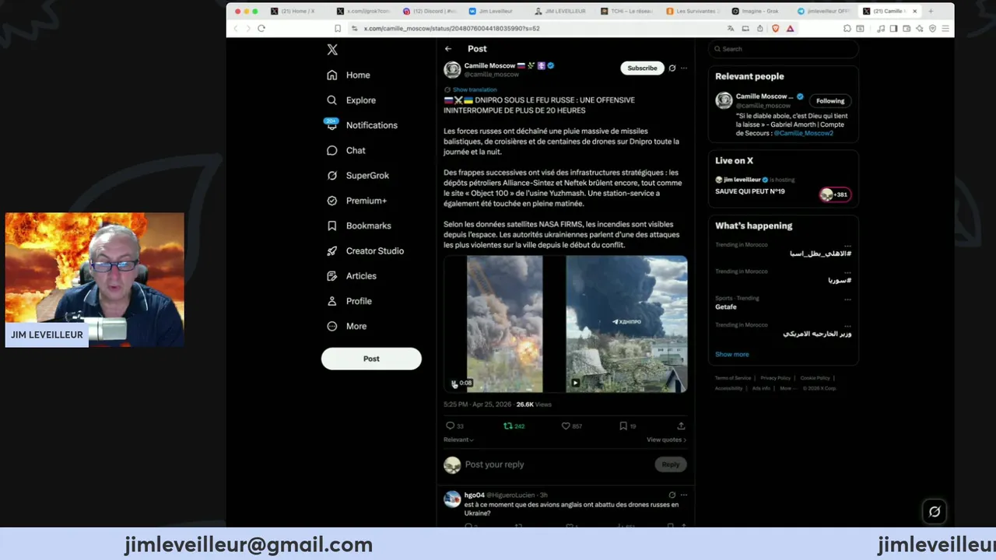Open hgo04's profile avatar

452,499
